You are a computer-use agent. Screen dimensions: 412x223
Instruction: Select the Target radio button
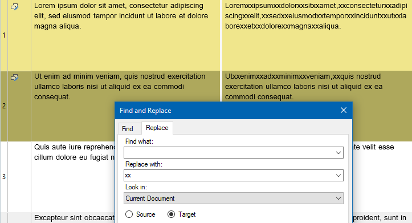(171, 214)
